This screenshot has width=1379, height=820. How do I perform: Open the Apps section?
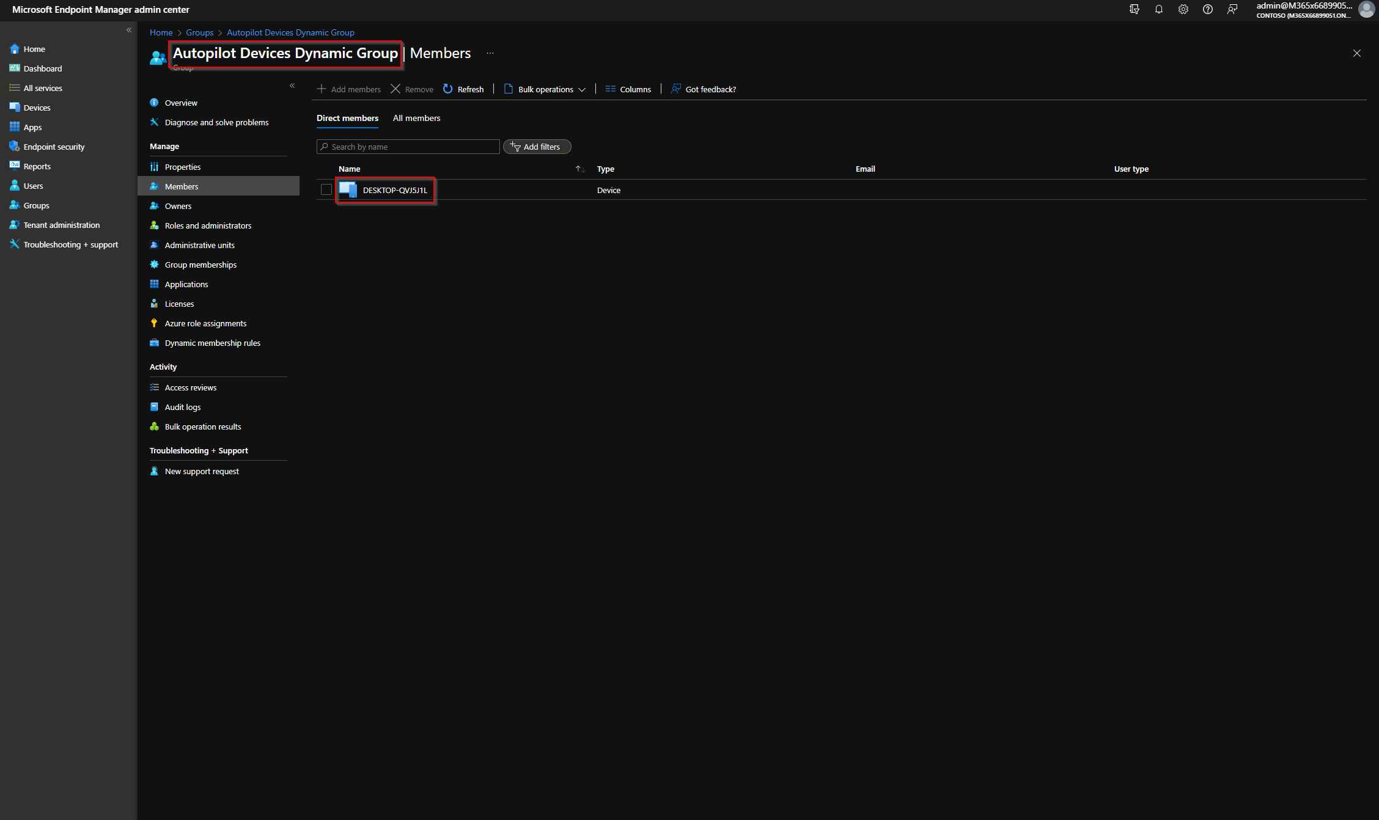tap(32, 127)
